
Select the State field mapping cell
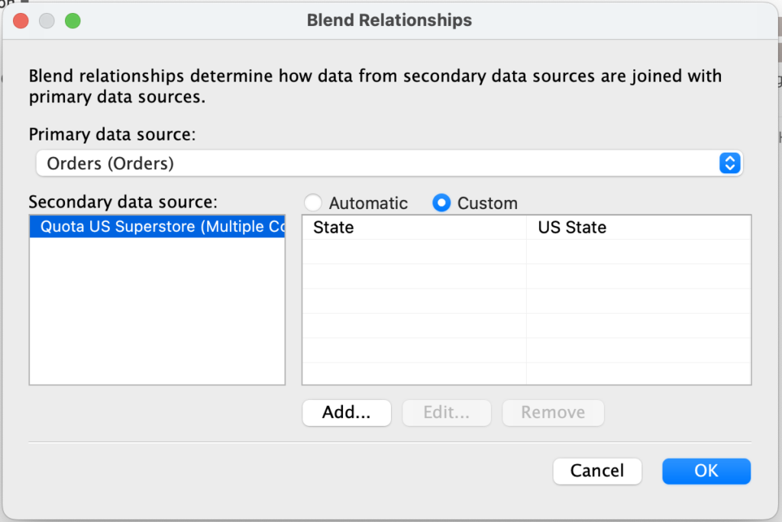[414, 227]
